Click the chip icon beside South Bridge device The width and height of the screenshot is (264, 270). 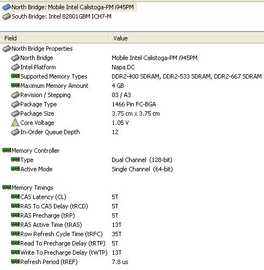(x=7, y=17)
